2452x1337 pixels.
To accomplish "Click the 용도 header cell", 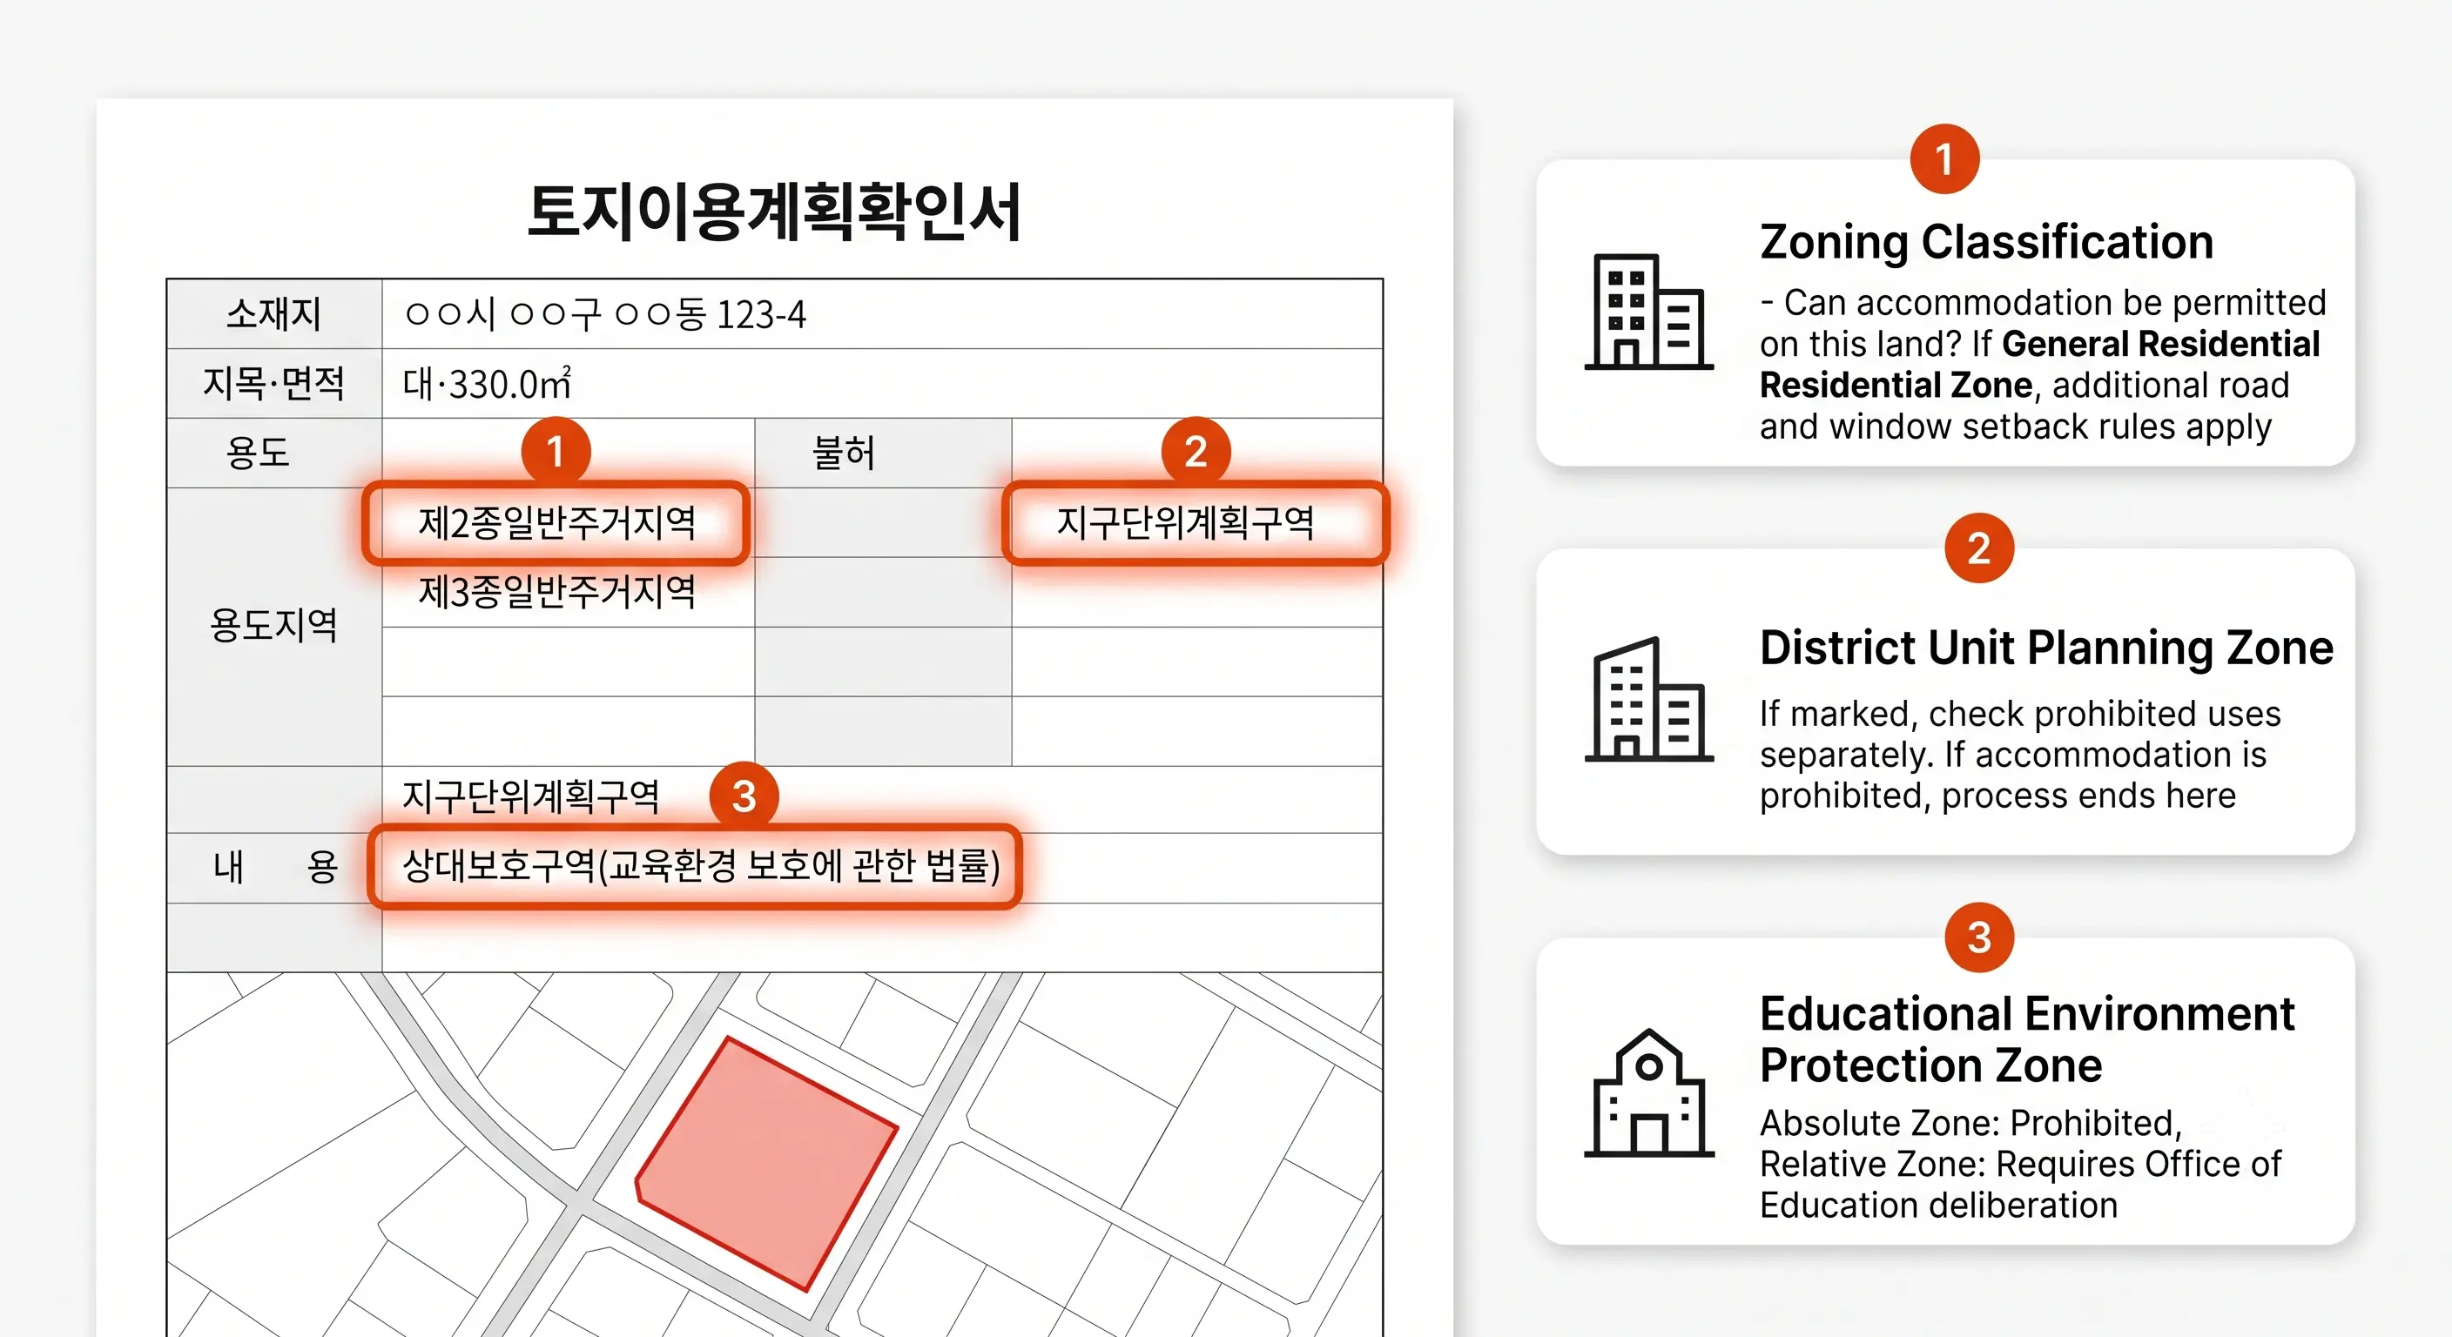I will click(274, 453).
